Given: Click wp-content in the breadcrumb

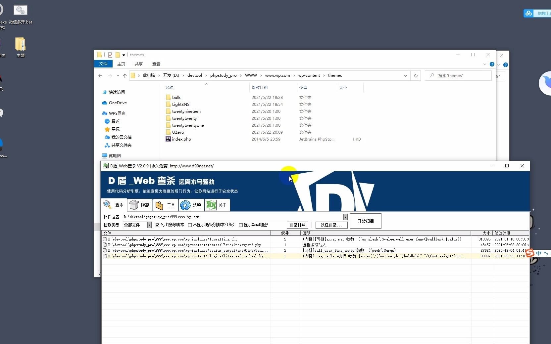Looking at the screenshot, I should coord(309,75).
